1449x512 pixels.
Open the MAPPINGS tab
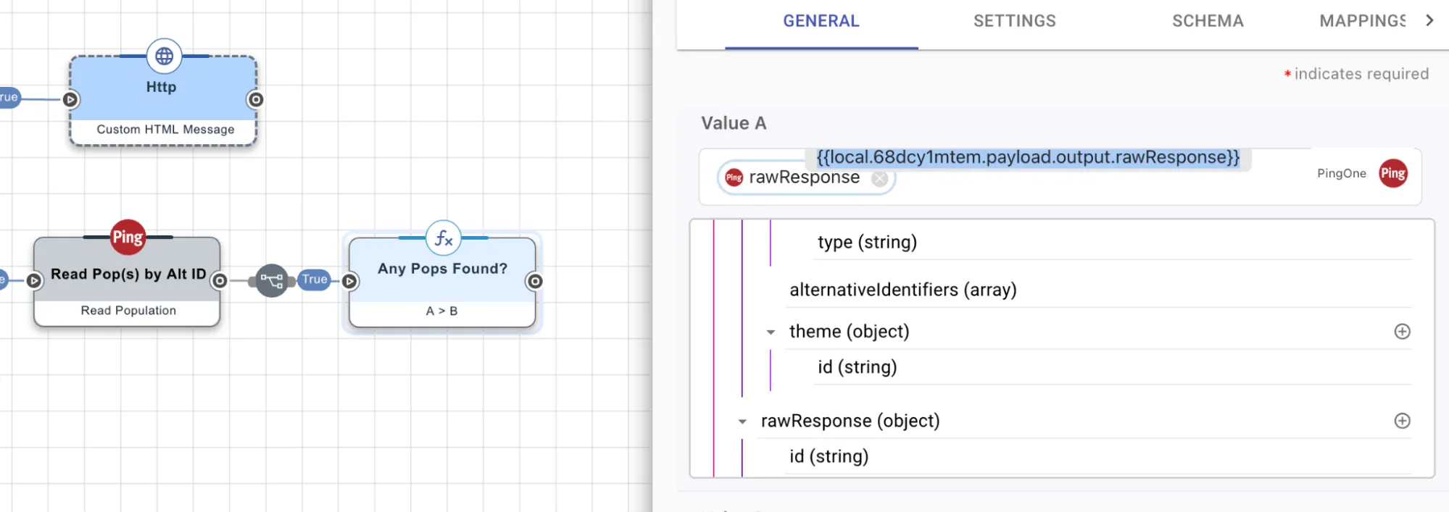(x=1361, y=21)
